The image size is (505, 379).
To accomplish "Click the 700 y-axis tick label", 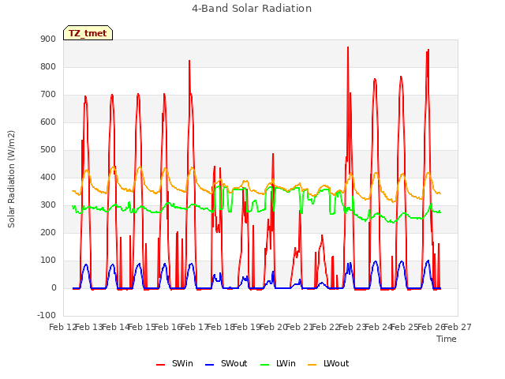I will click(x=48, y=95).
